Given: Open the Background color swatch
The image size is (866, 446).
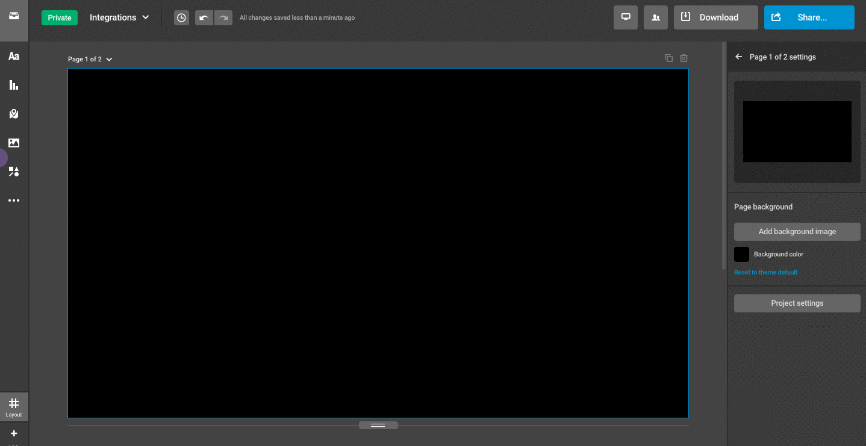Looking at the screenshot, I should coord(741,254).
